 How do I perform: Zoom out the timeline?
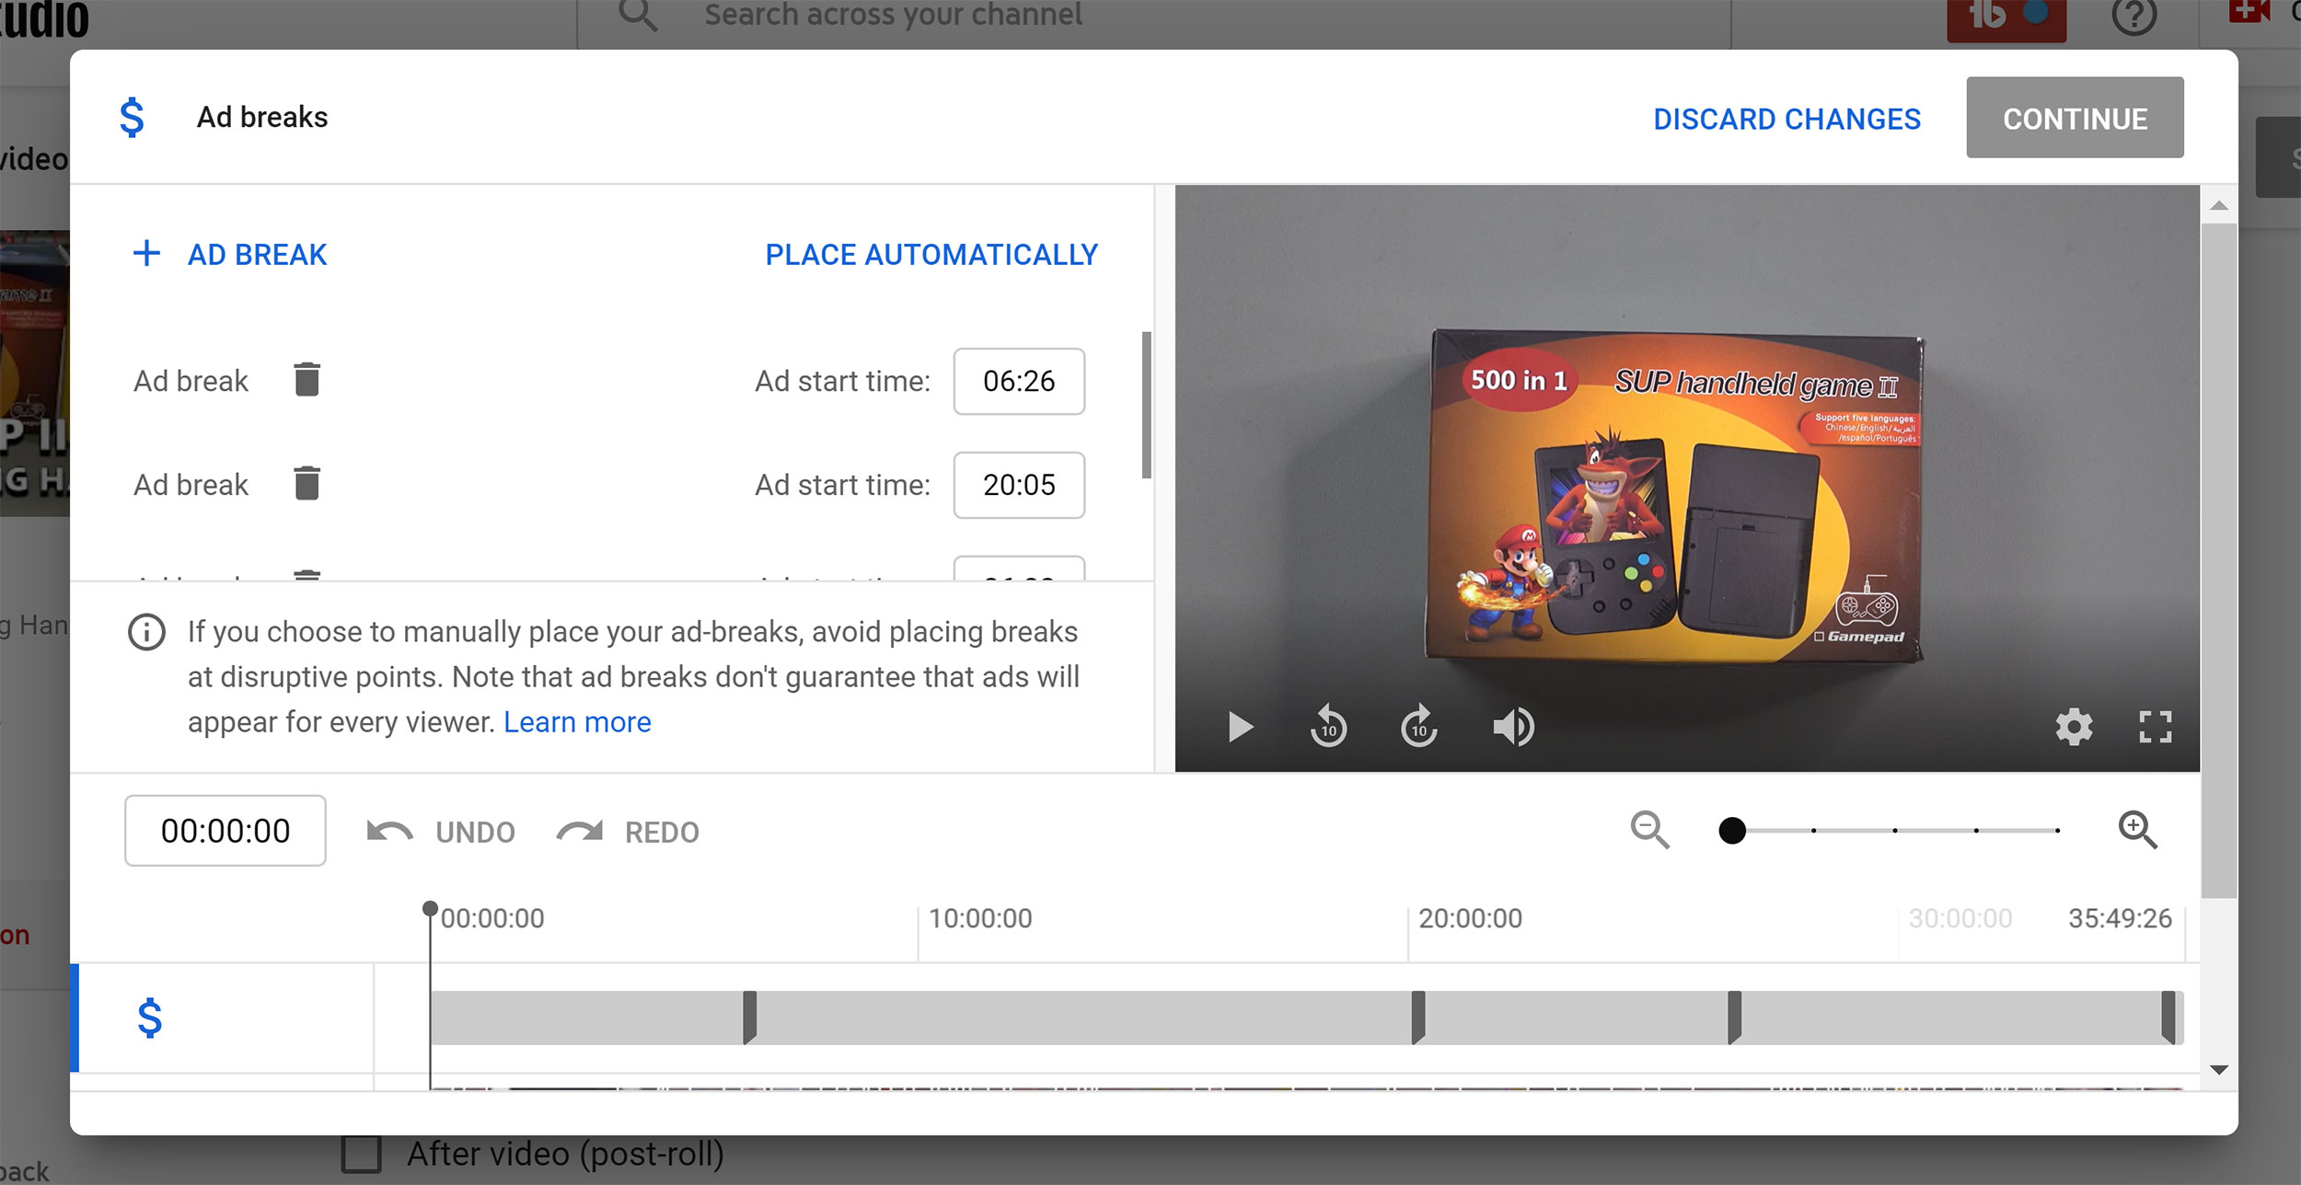pyautogui.click(x=1649, y=830)
